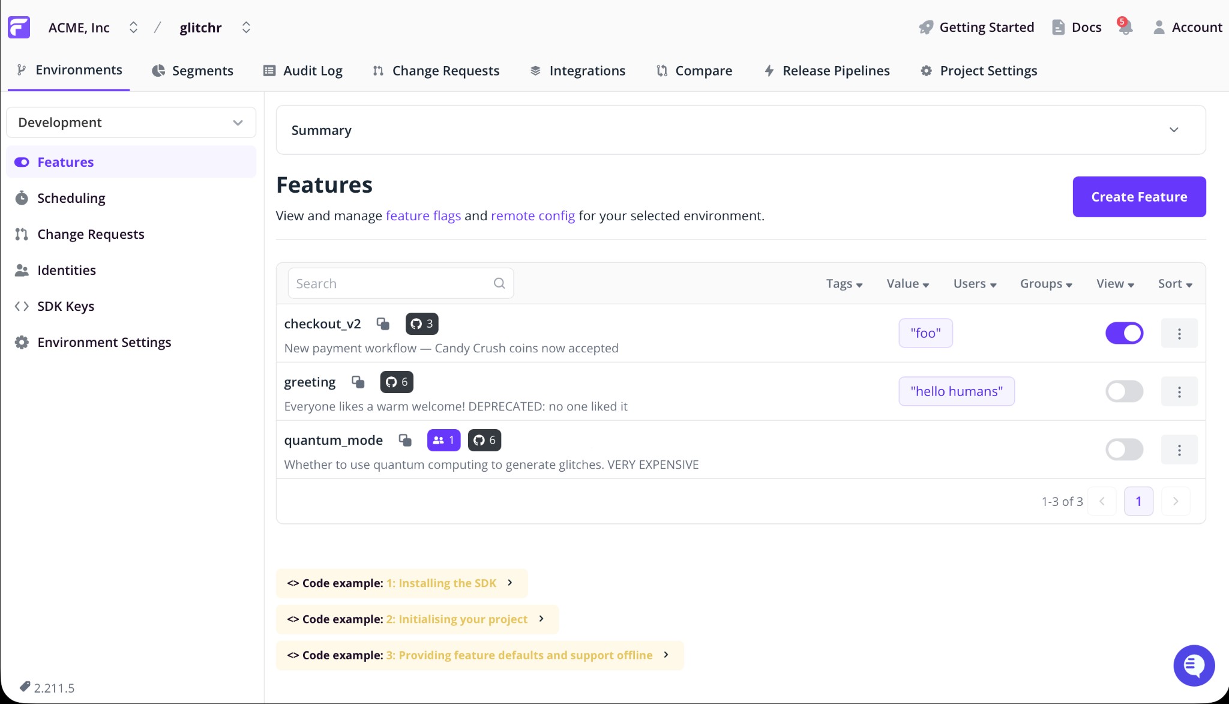Click the search magnifier icon
1229x704 pixels.
499,283
